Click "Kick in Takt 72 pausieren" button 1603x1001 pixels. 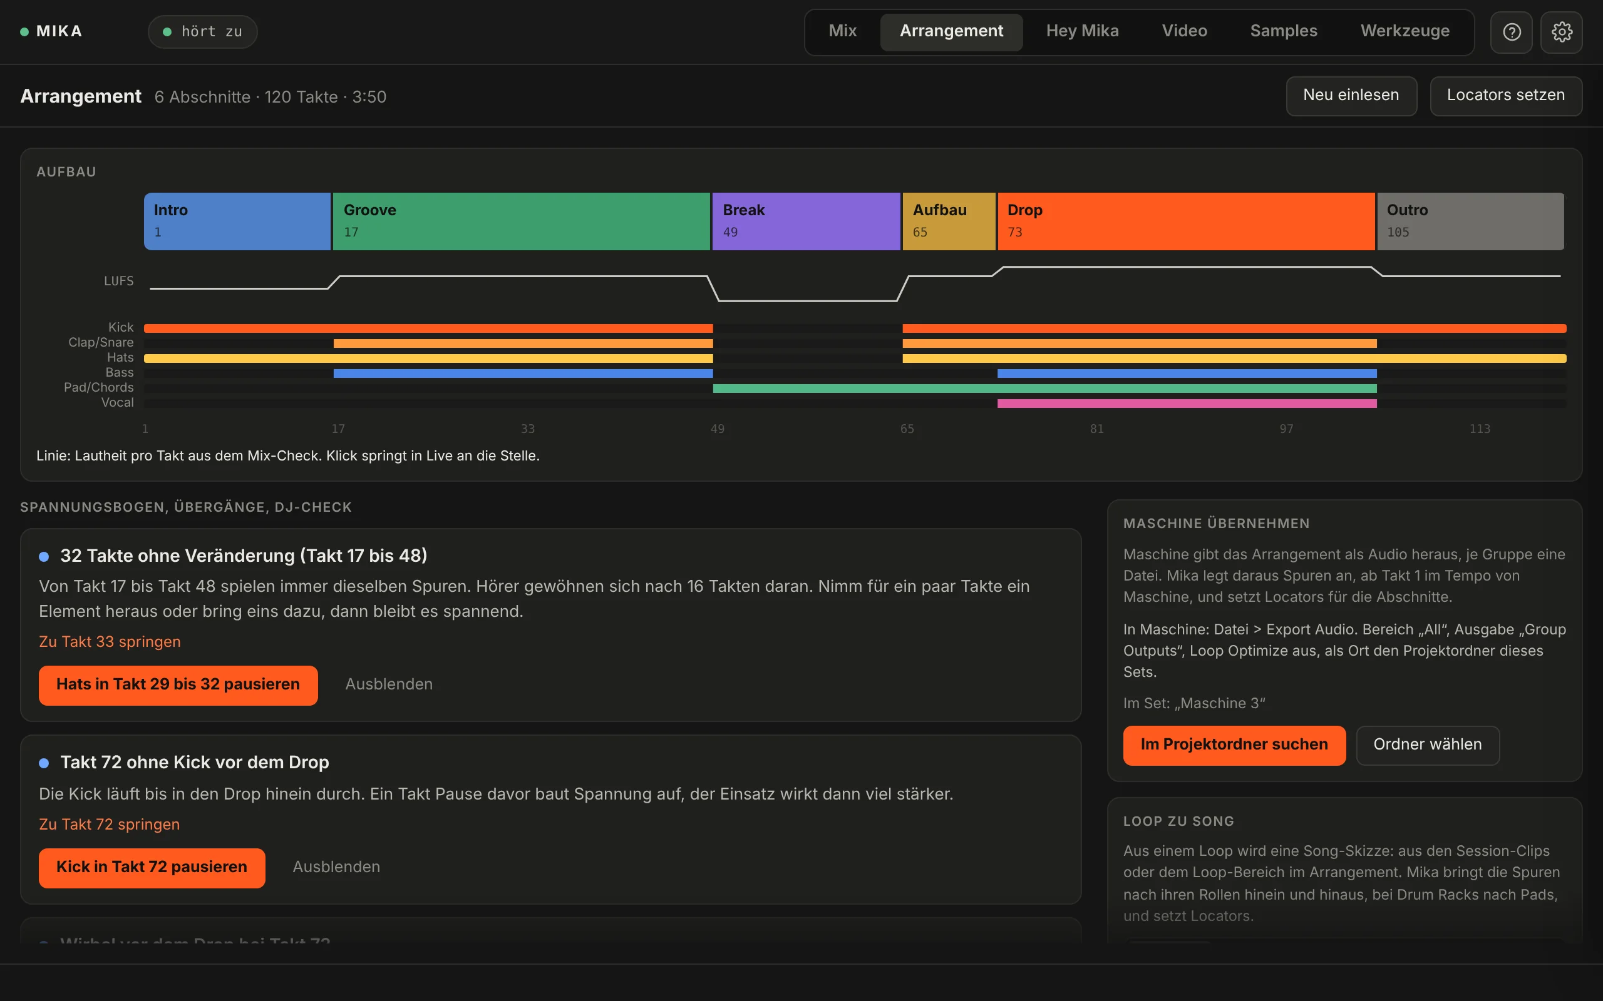(152, 867)
